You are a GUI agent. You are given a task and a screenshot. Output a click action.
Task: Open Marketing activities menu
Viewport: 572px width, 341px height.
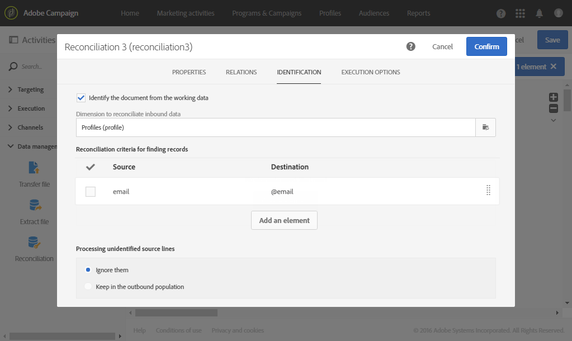(x=186, y=13)
